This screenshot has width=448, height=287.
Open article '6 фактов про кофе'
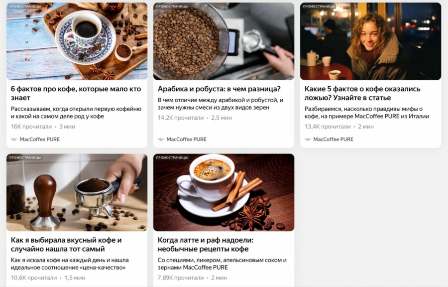(76, 93)
